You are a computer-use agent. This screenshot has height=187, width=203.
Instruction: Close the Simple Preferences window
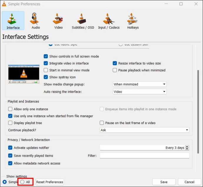point(196,4)
